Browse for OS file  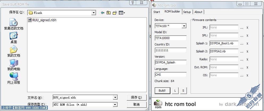click(242, 75)
